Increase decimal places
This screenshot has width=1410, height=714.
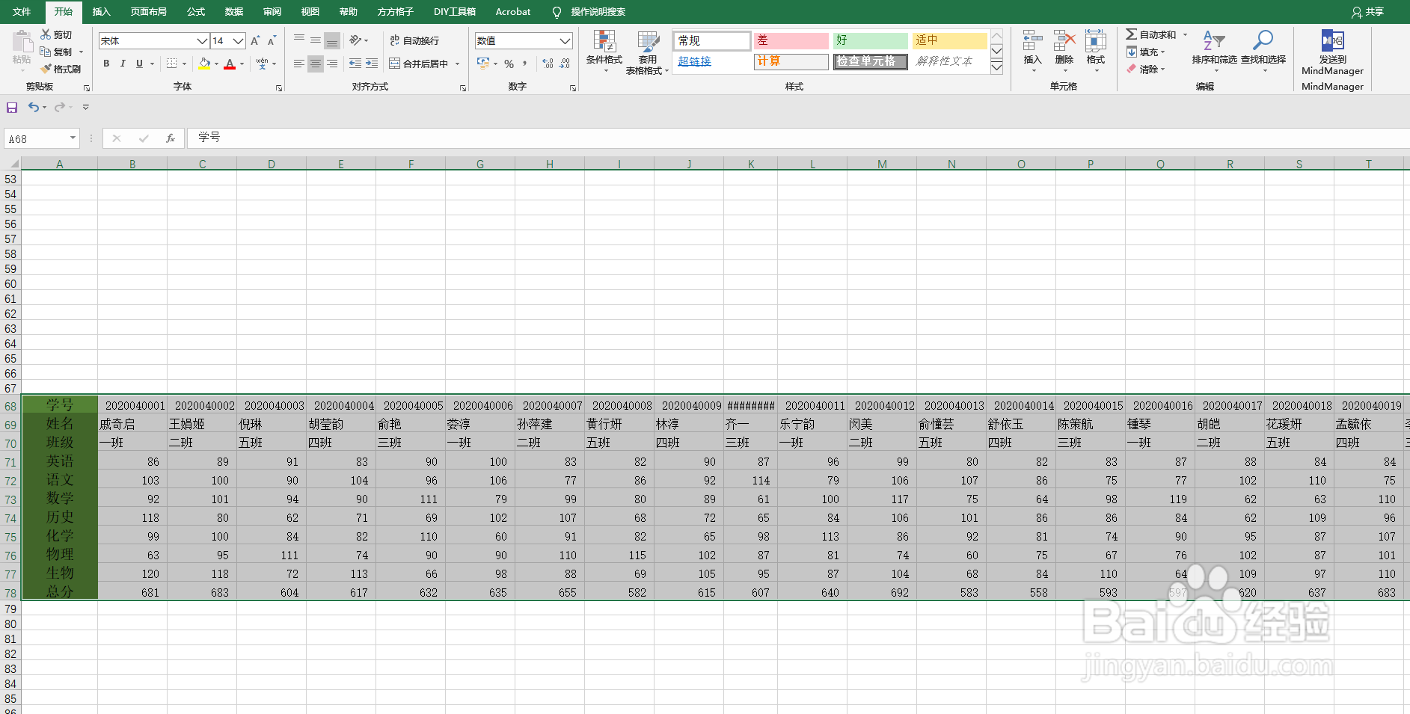pos(548,64)
